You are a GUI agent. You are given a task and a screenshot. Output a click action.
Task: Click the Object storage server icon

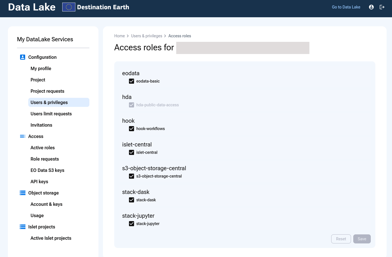[x=23, y=193]
